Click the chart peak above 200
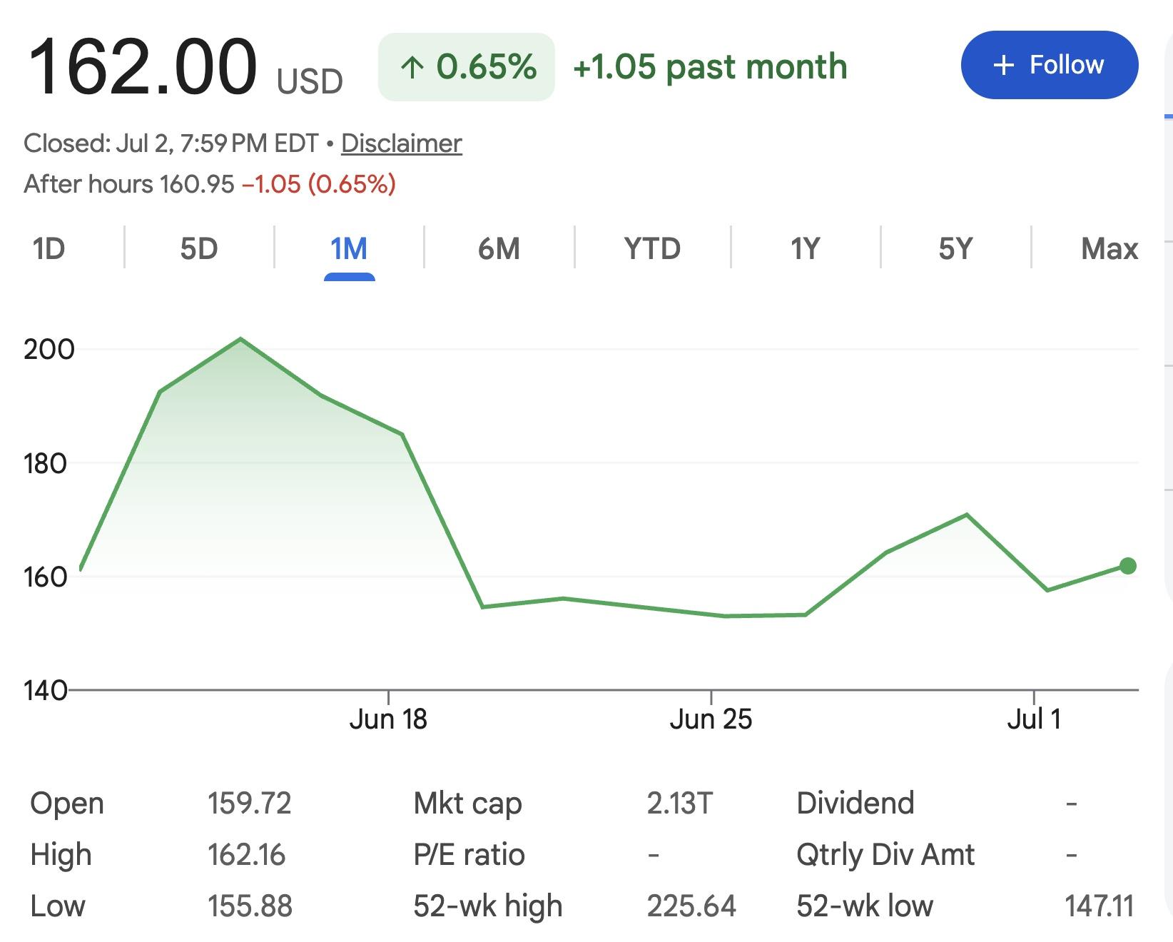The image size is (1173, 942). [240, 339]
